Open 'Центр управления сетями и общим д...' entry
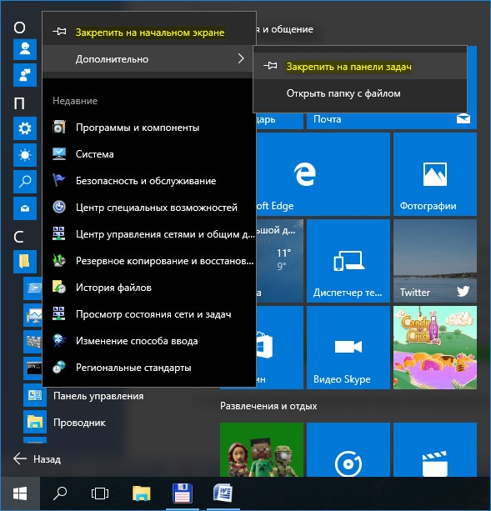491x511 pixels. (149, 234)
